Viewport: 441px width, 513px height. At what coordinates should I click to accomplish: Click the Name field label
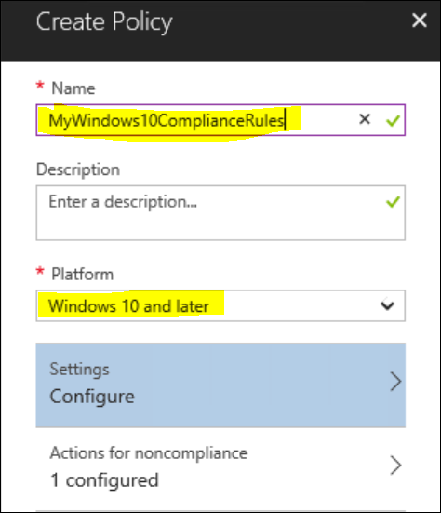[73, 88]
